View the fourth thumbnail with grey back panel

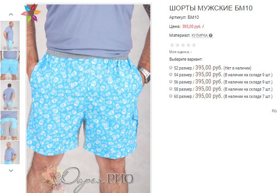10,125
